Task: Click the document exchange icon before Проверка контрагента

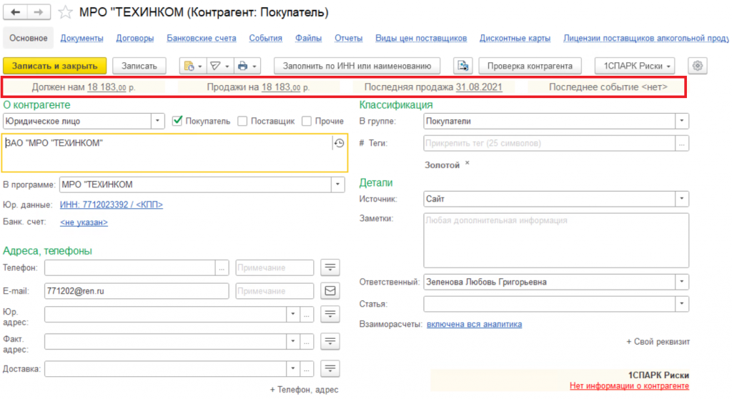Action: [x=463, y=66]
